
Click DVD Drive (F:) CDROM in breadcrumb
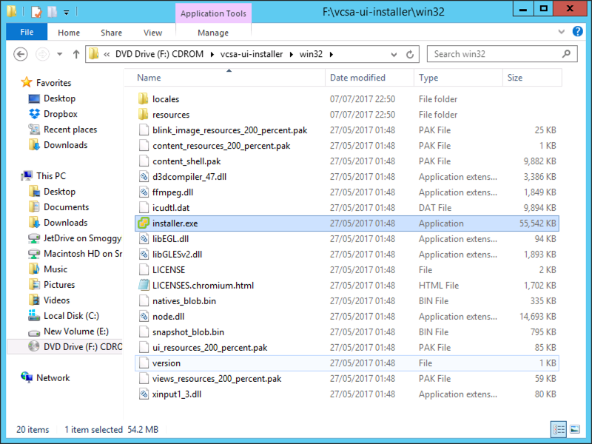coord(159,54)
